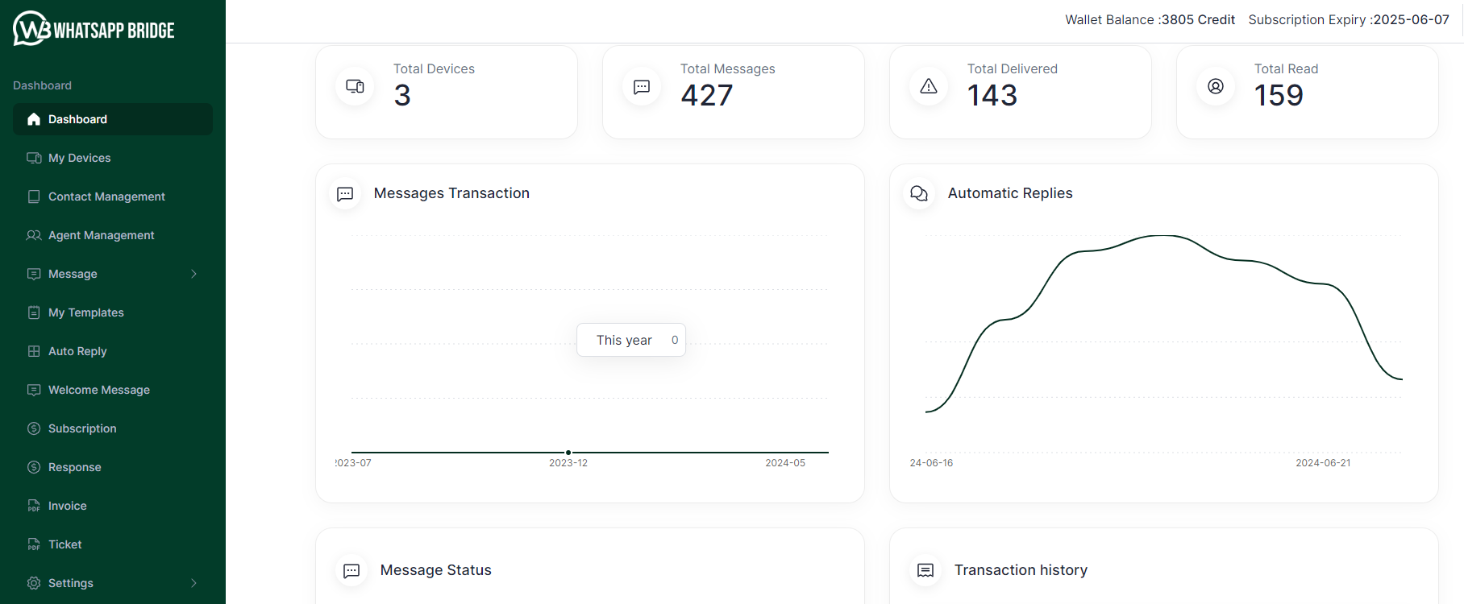The image size is (1464, 604).
Task: Click the Transaction history panel icon
Action: [925, 570]
